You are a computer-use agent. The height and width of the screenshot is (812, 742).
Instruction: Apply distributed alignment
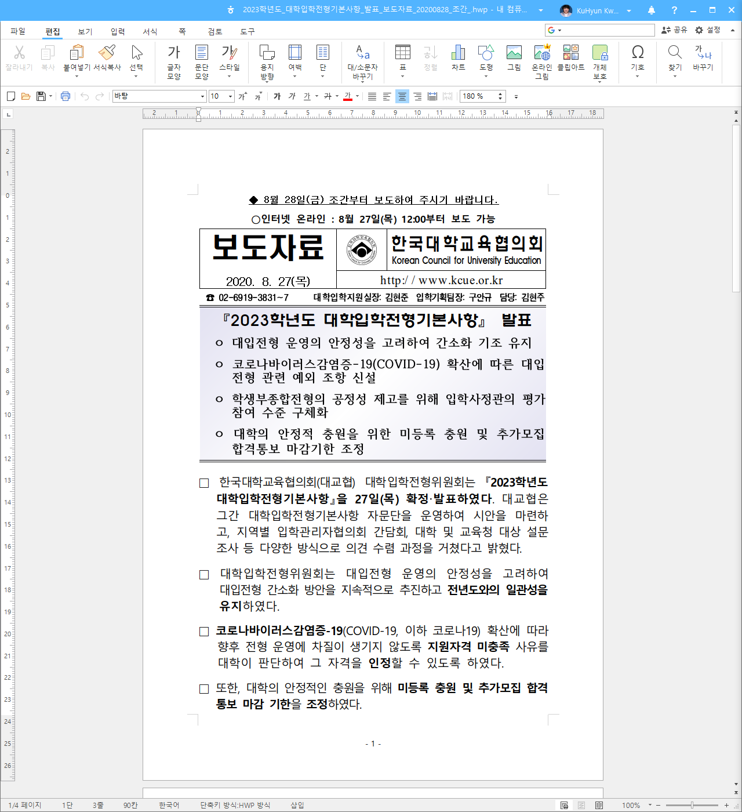(x=432, y=96)
